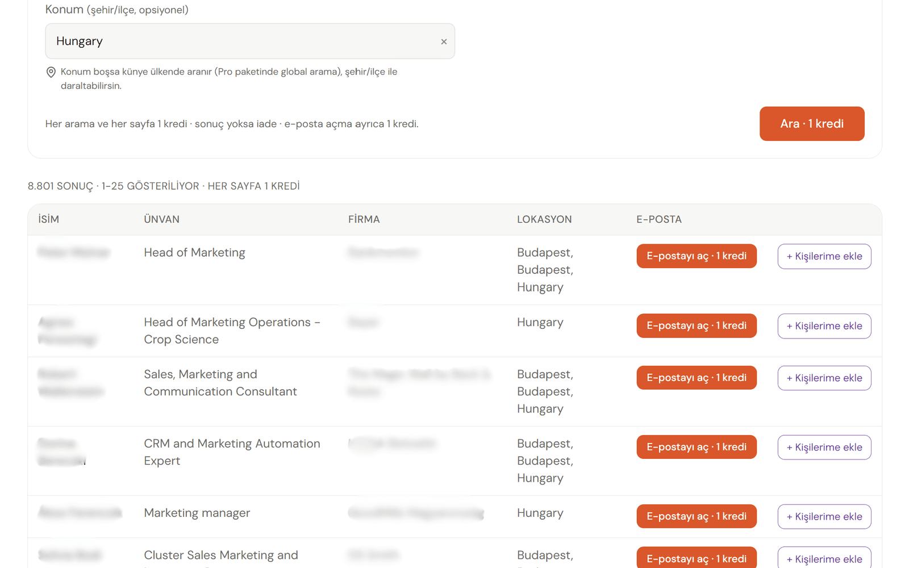Click the İSİM column header

click(49, 219)
